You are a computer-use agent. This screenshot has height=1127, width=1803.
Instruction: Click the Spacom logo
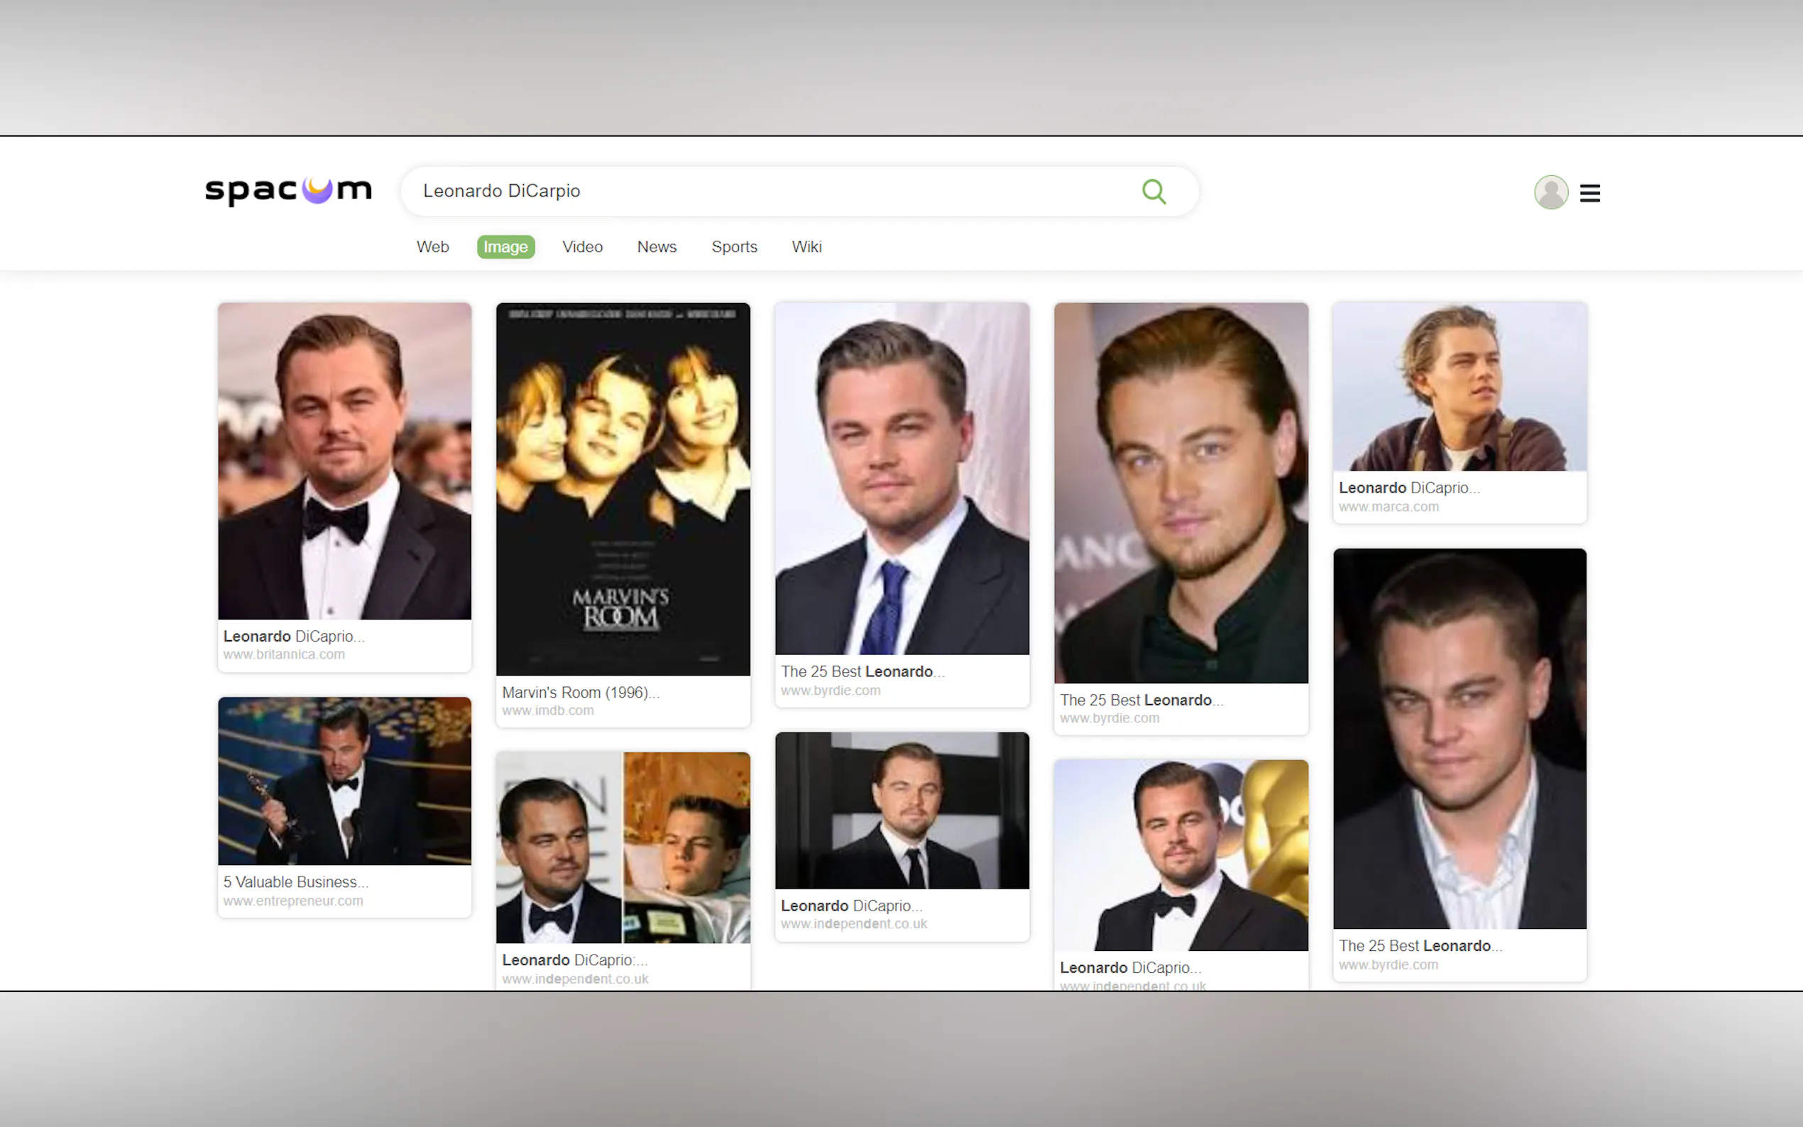point(288,191)
